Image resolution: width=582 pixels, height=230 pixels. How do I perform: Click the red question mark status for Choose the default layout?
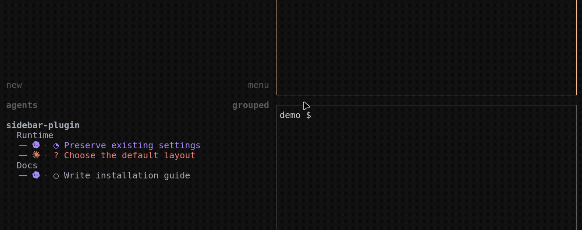tap(56, 155)
